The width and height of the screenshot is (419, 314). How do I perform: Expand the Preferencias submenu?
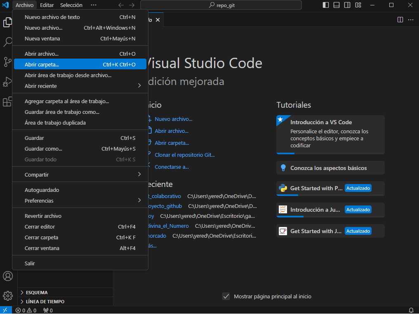pyautogui.click(x=80, y=201)
